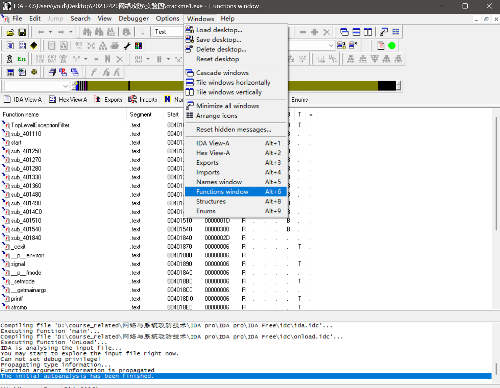500x388 pixels.
Task: Open the Debugger menu
Action: click(133, 18)
